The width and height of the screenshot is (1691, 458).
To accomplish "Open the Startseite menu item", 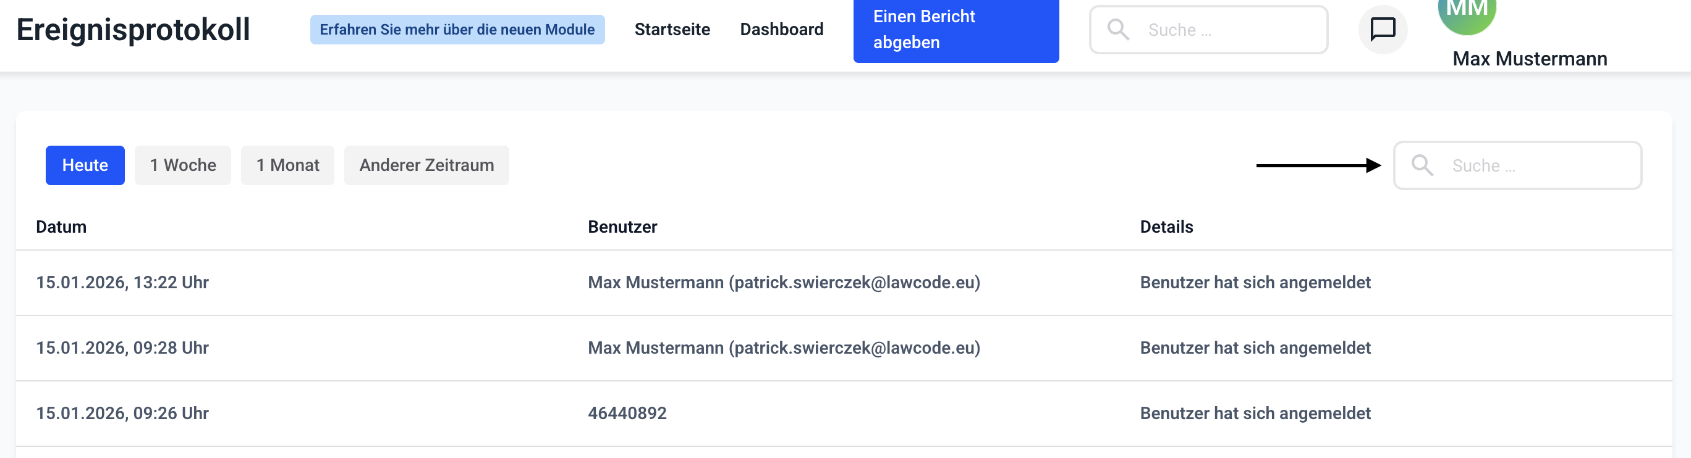I will click(x=672, y=30).
